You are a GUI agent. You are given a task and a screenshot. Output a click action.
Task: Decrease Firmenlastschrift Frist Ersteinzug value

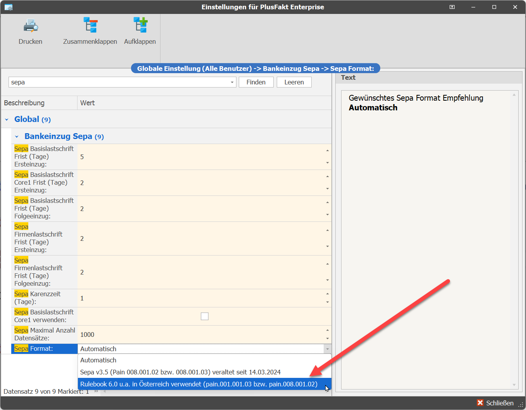click(x=328, y=247)
